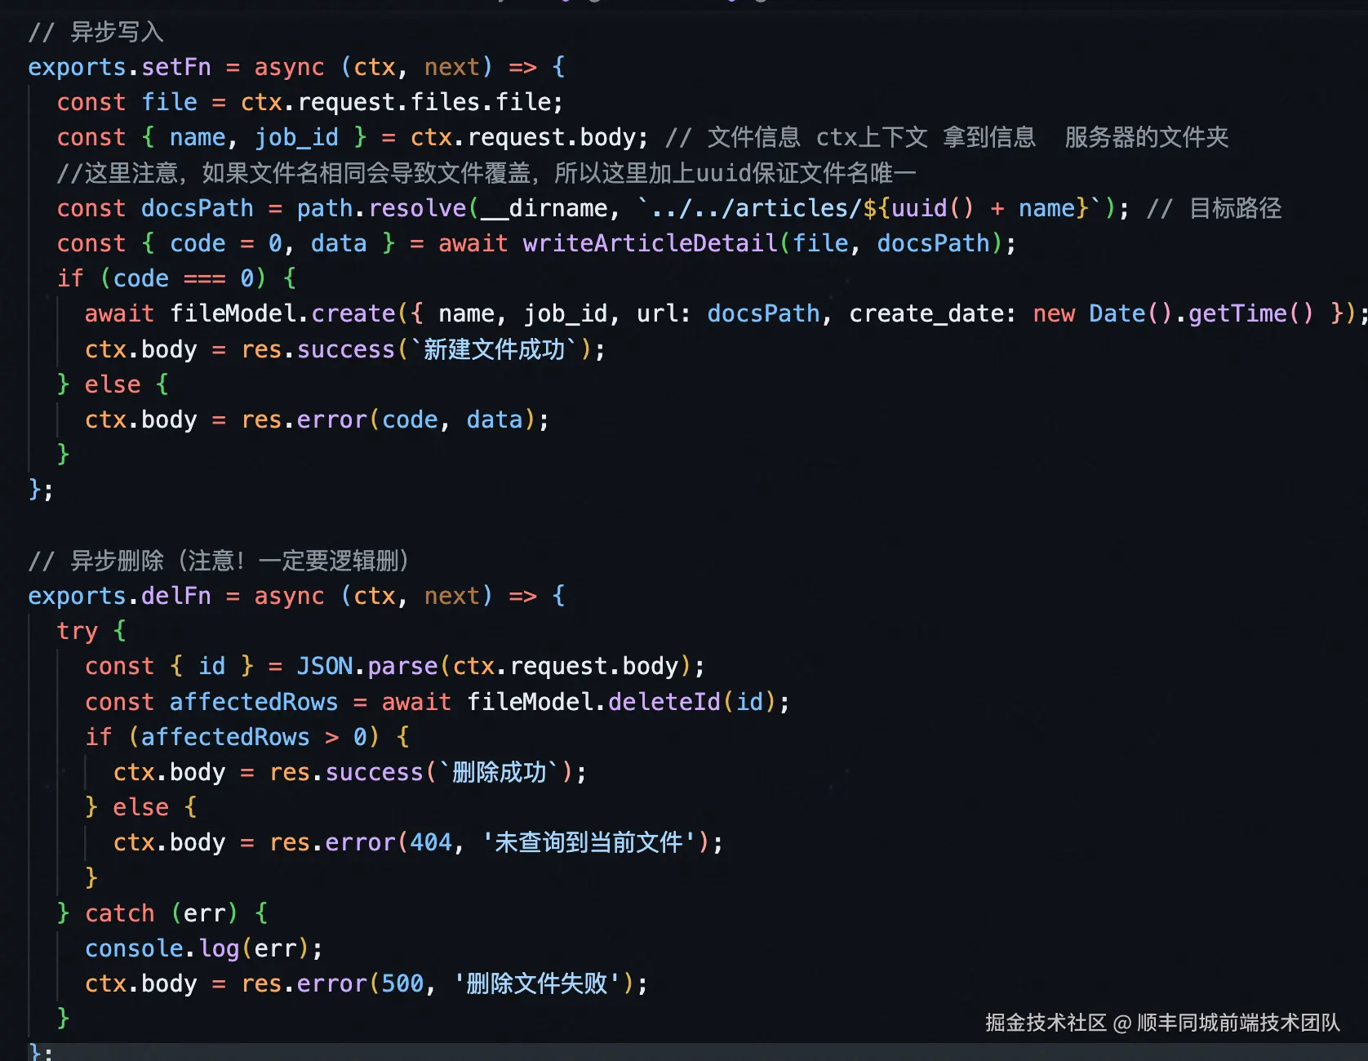Image resolution: width=1368 pixels, height=1061 pixels.
Task: Click 'docsPath' variable declaration
Action: coord(197,208)
